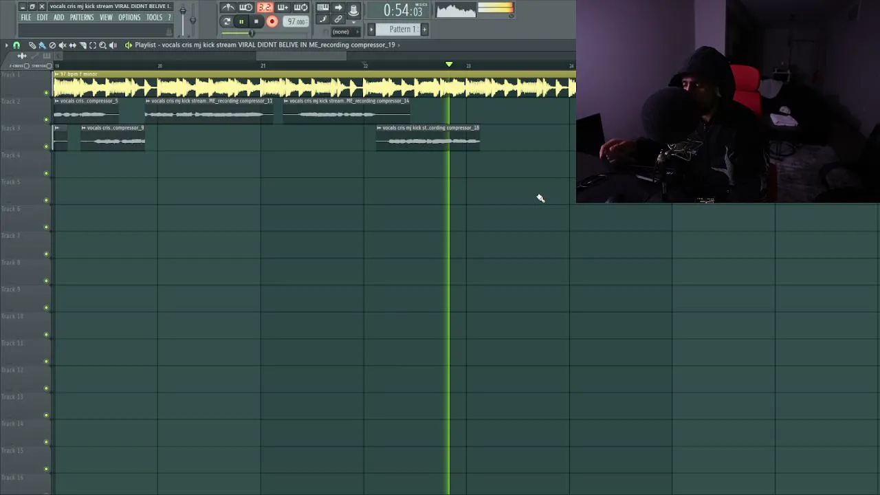Click the chain link icon
The image size is (880, 495).
click(x=338, y=19)
